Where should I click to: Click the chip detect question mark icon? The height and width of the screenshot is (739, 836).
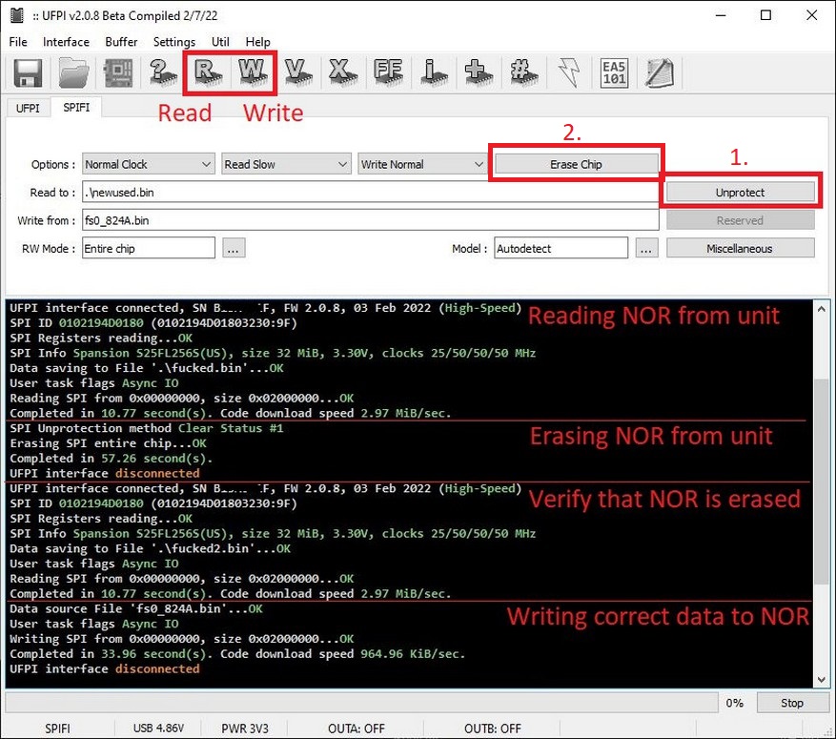coord(160,72)
